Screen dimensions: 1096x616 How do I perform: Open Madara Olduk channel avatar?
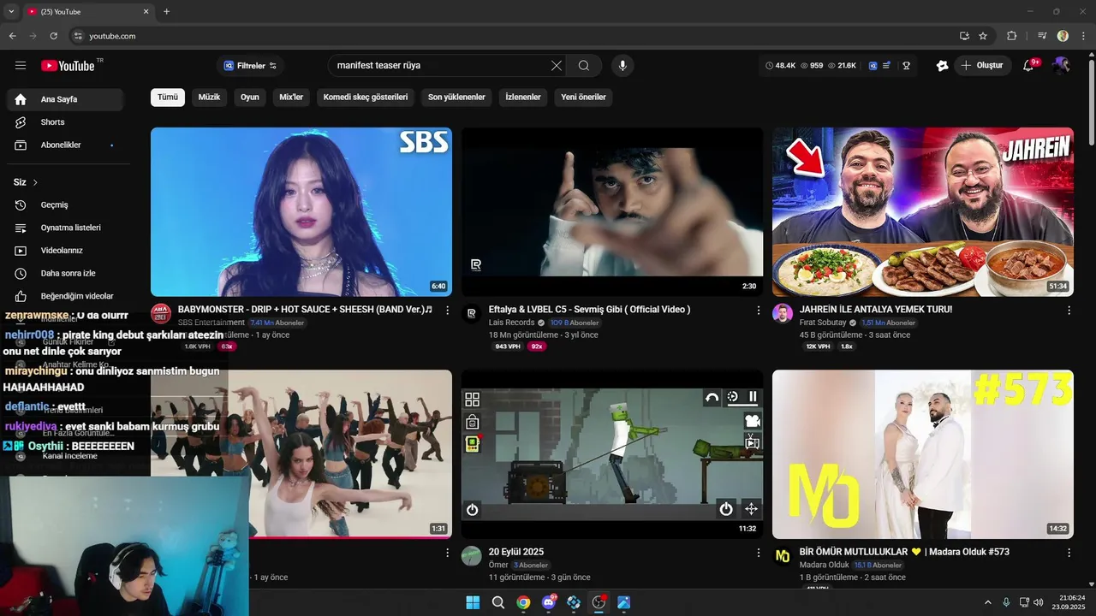783,556
